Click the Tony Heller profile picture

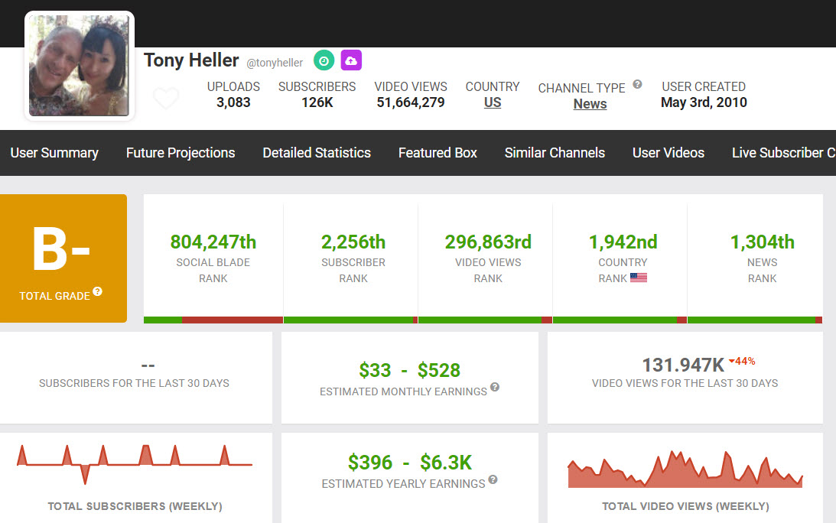coord(79,66)
